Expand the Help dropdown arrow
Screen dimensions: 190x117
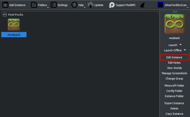(x=85, y=7)
